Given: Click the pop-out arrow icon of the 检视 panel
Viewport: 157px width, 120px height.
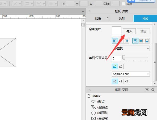Looking at the screenshot, I should tap(90, 11).
